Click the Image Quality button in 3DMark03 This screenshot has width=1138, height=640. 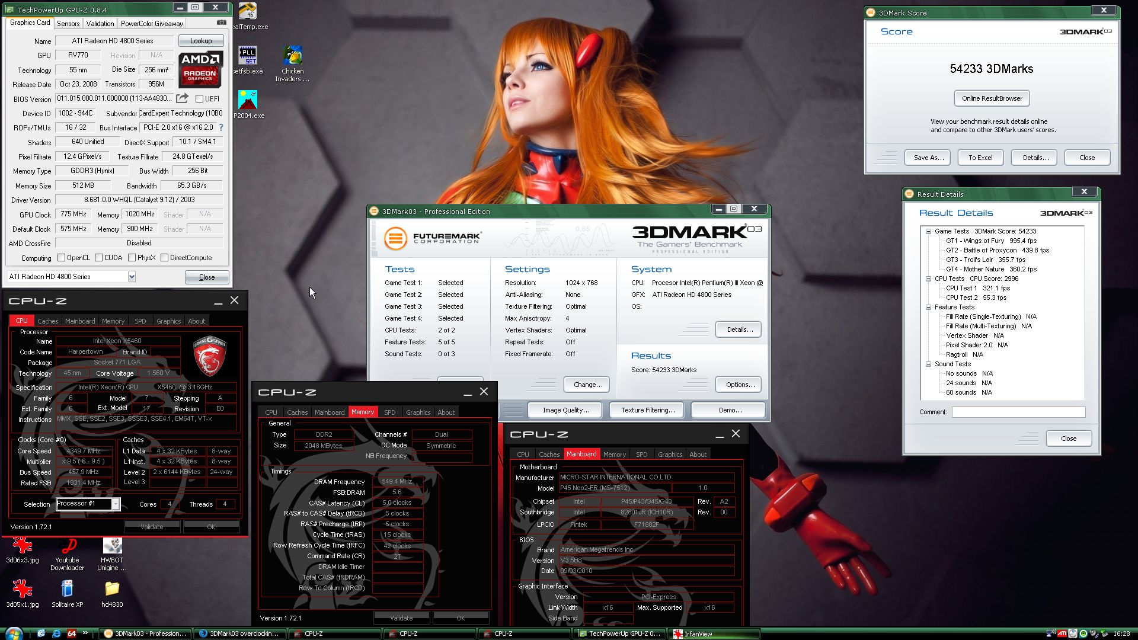coord(566,410)
